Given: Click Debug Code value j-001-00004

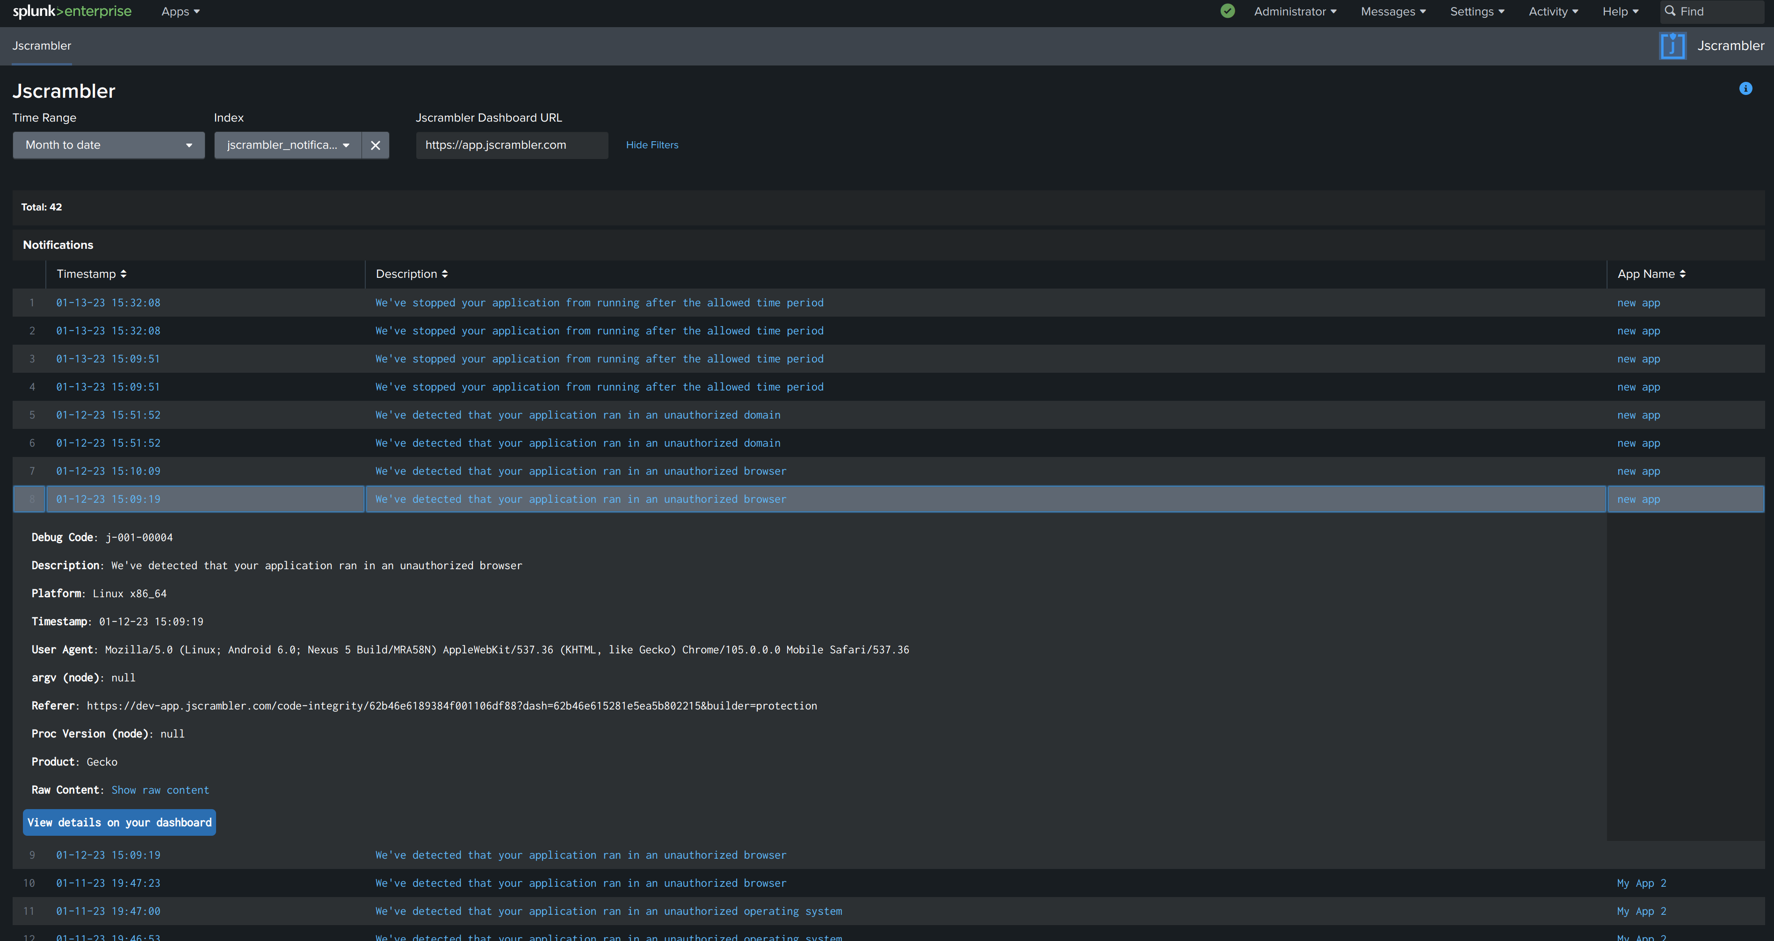Looking at the screenshot, I should 139,538.
